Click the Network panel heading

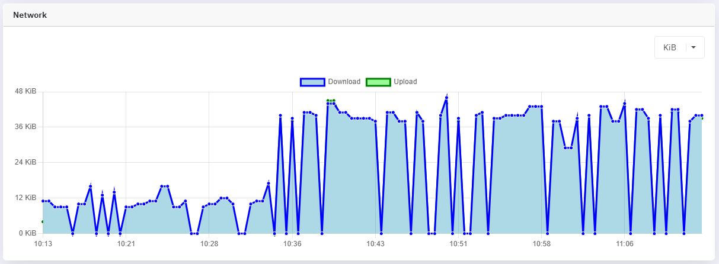[30, 15]
